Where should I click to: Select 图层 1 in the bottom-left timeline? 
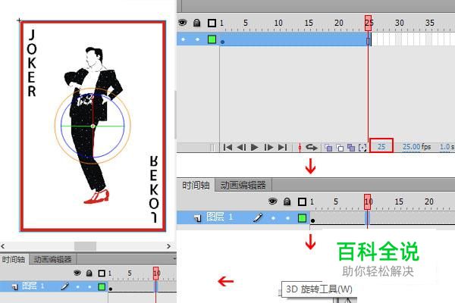click(33, 286)
